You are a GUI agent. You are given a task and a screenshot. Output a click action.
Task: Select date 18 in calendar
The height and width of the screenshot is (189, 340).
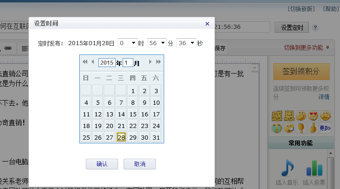click(86, 126)
